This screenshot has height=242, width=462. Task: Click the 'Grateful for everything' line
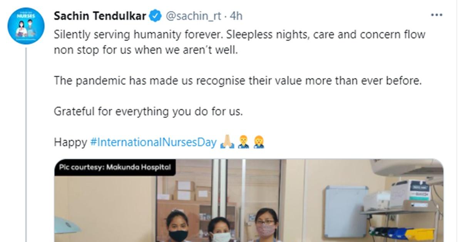[x=148, y=111]
